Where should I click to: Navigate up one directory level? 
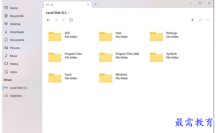(63, 20)
